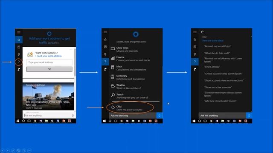273x153 pixels.
Task: Click the "Want traffic updates?" card heading
Action: 46,53
